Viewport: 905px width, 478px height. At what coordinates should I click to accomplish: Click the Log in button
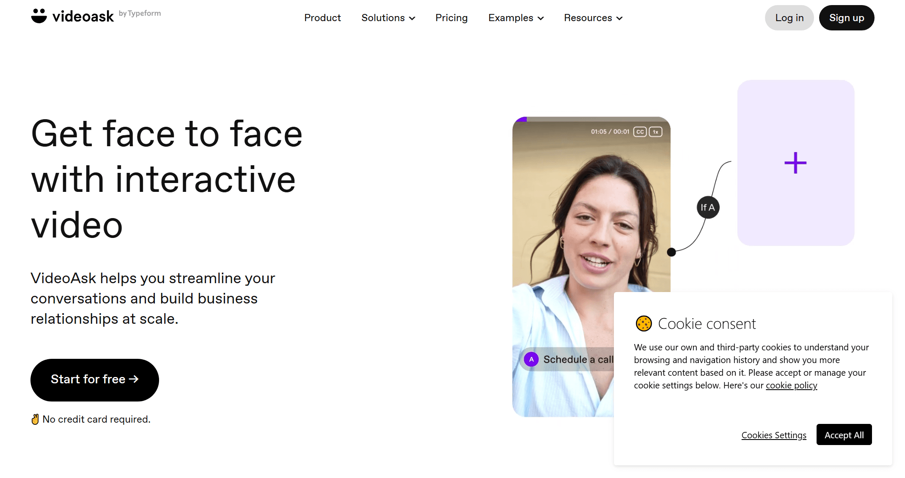tap(789, 18)
